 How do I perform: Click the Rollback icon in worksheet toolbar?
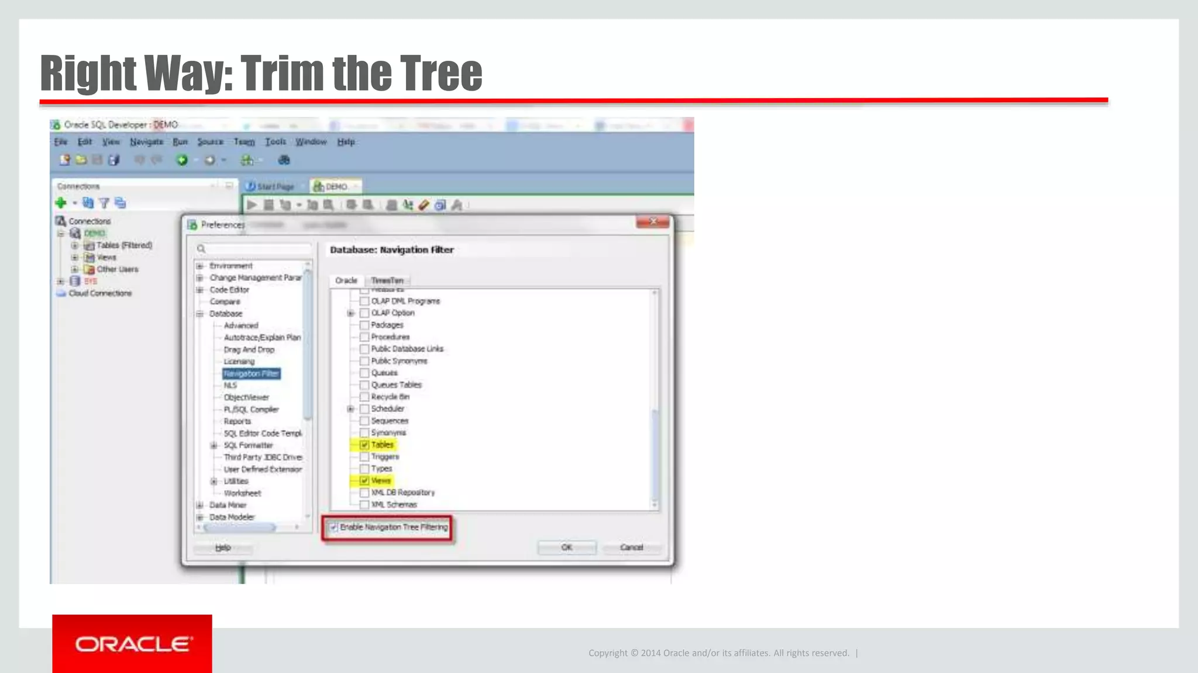(367, 205)
